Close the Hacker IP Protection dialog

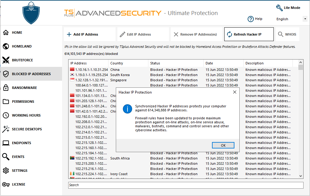[x=235, y=92]
